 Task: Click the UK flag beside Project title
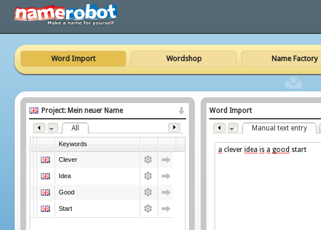pyautogui.click(x=34, y=110)
